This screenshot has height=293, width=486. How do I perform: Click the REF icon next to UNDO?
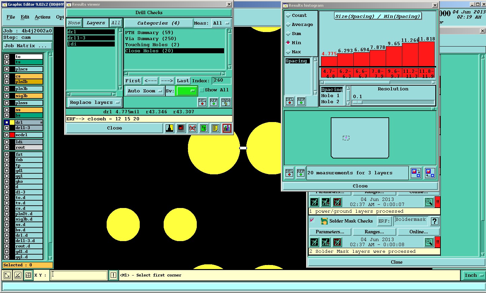tap(214, 102)
